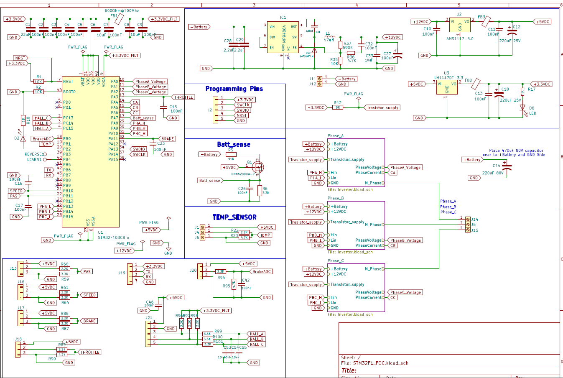Open the Phase_B hierarchical sheet block
563x378 pixels.
356,225
